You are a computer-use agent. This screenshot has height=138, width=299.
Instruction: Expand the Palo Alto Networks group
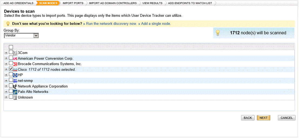[x=6, y=92]
